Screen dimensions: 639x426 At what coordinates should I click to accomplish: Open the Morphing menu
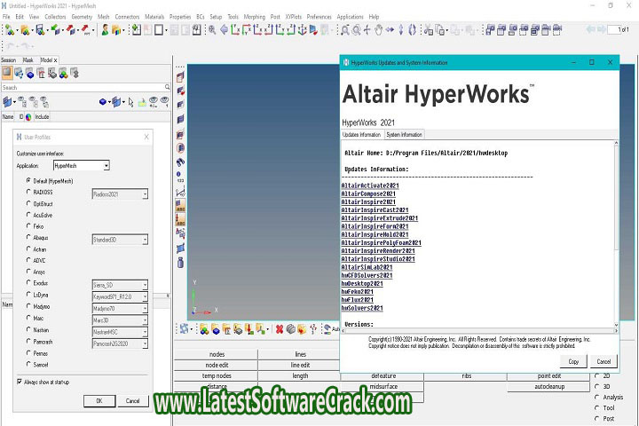point(255,17)
